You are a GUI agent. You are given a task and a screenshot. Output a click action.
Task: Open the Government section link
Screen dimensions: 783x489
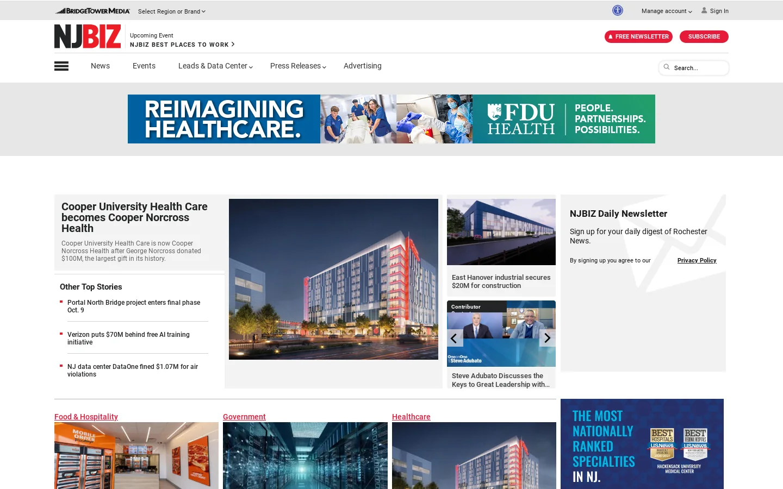(244, 417)
